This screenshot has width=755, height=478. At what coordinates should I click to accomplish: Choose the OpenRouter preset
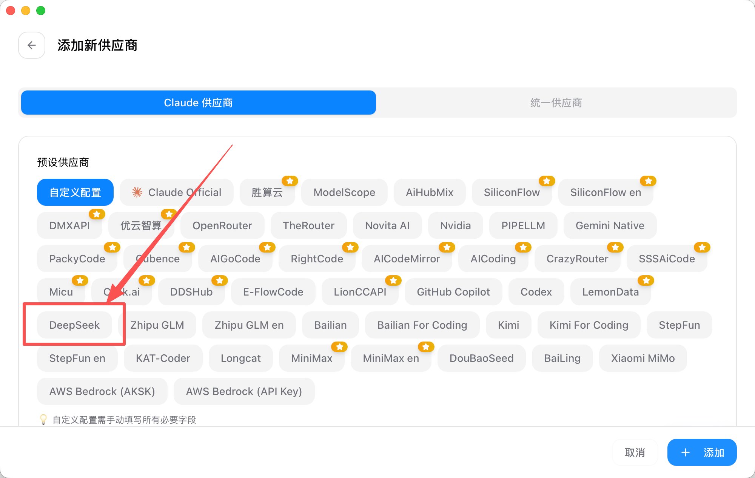click(222, 225)
